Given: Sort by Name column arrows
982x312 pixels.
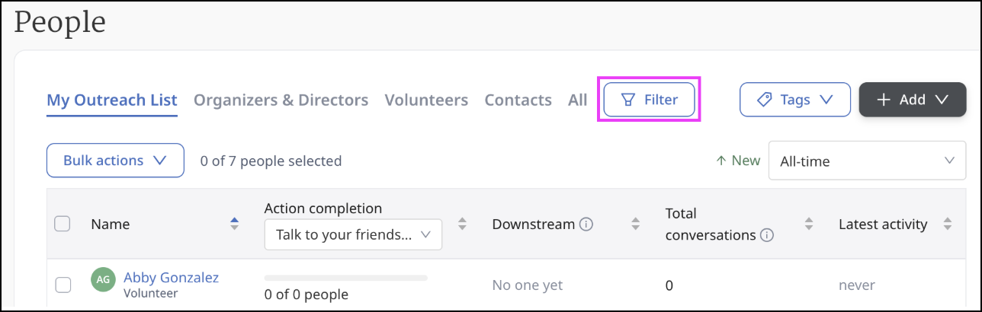Looking at the screenshot, I should (234, 224).
